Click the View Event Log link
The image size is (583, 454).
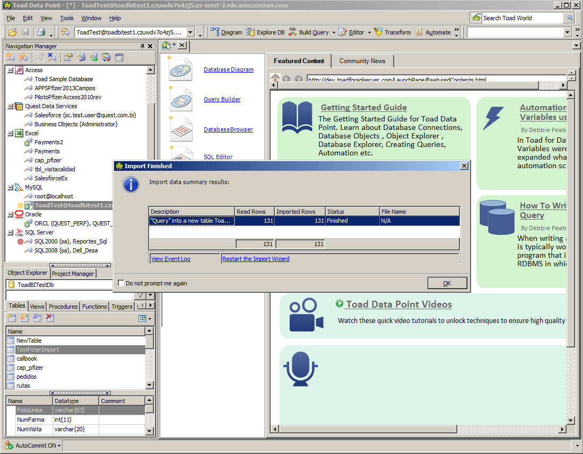point(171,259)
